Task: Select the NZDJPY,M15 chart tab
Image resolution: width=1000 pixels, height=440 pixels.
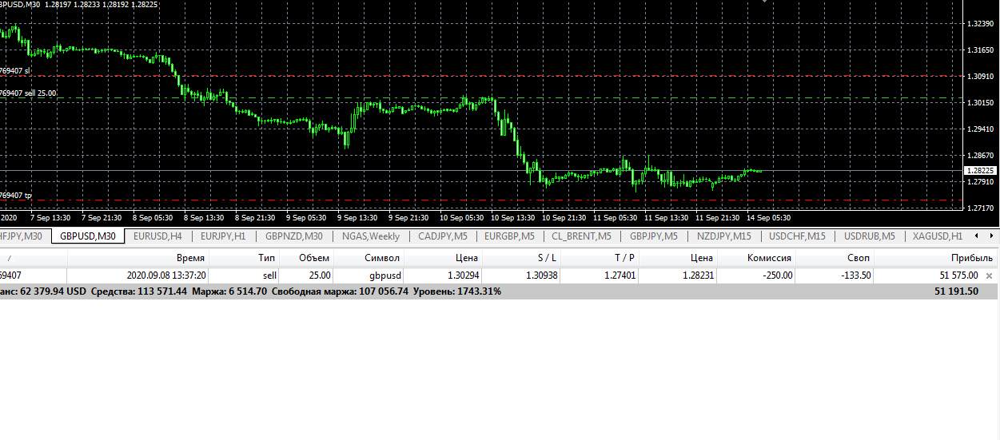Action: click(723, 236)
